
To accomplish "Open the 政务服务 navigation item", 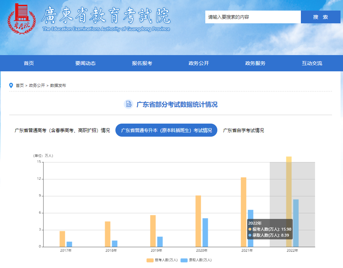I will tap(255, 63).
